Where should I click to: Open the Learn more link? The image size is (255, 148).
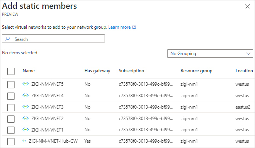(119, 27)
